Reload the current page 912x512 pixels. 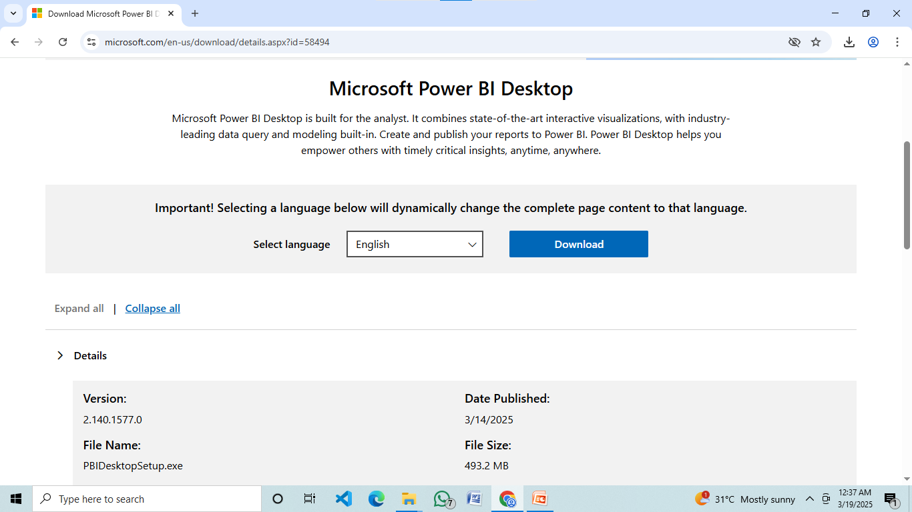click(x=63, y=42)
